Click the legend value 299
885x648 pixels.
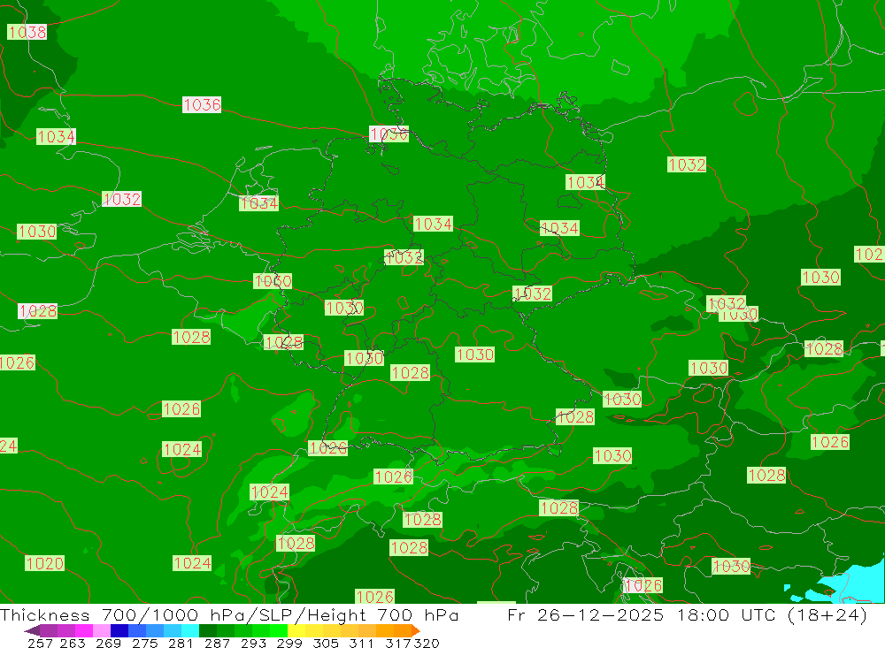pos(289,643)
